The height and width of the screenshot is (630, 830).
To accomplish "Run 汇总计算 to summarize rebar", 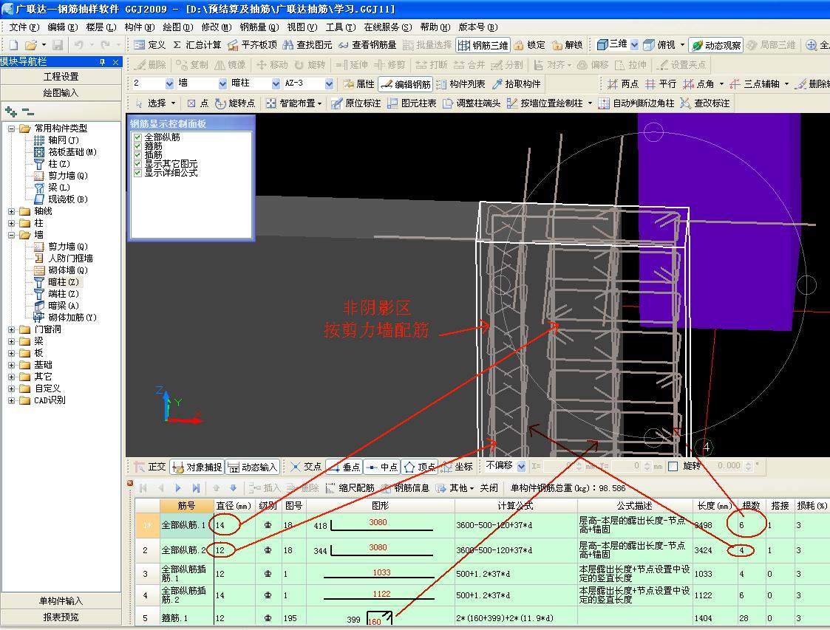I will tap(197, 45).
